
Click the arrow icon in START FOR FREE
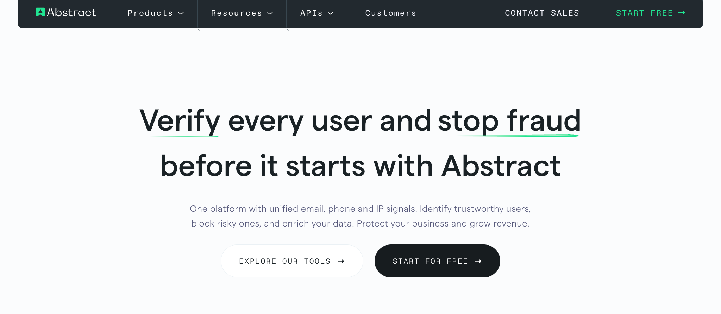pyautogui.click(x=478, y=261)
